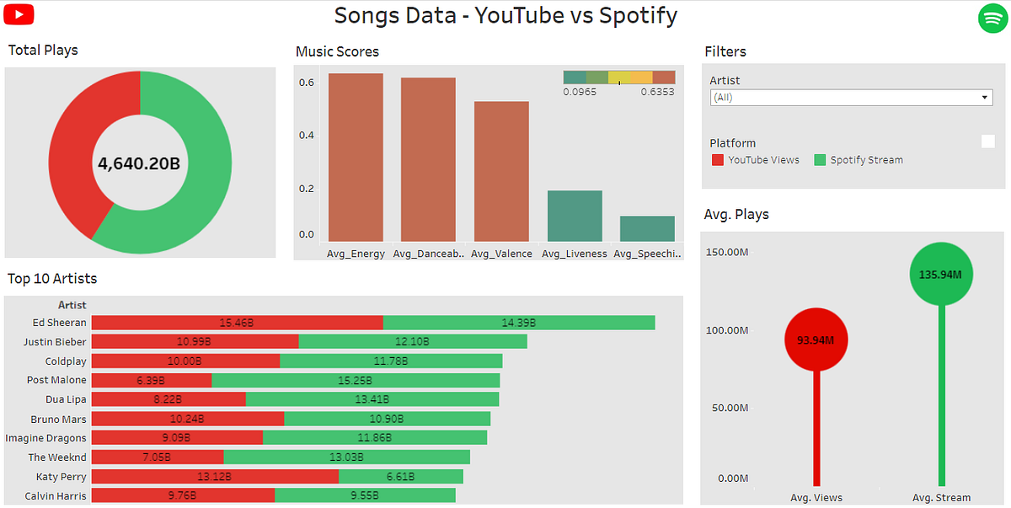The image size is (1011, 508).
Task: Click the green Avg. Stream circle labeled 135.94M
Action: point(941,274)
